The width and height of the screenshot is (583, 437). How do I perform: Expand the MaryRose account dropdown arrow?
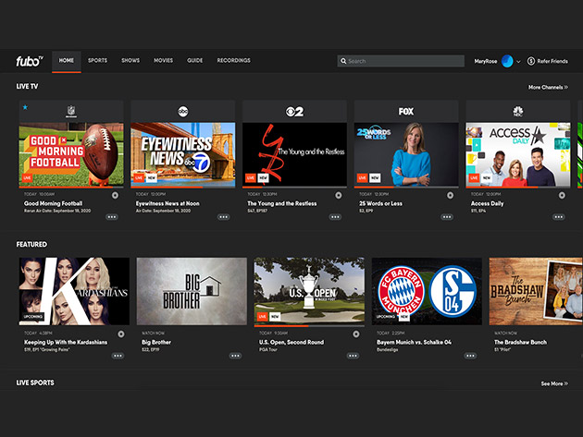(x=518, y=62)
